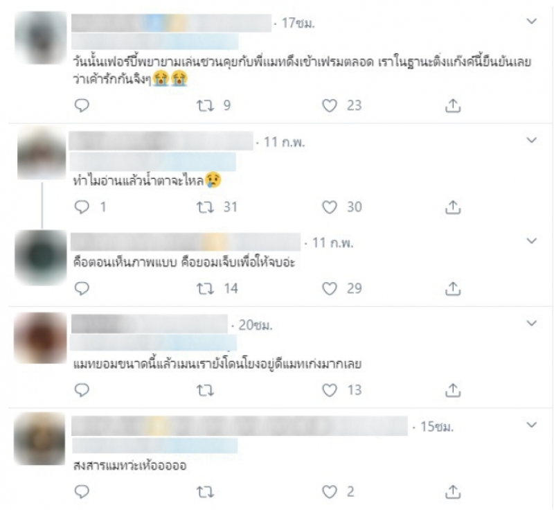Open the chevron menu on the 15ชม. tweet

[x=531, y=425]
